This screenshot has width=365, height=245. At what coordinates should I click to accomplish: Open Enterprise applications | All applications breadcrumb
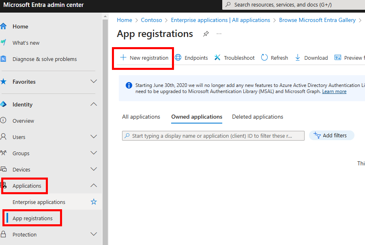[221, 20]
